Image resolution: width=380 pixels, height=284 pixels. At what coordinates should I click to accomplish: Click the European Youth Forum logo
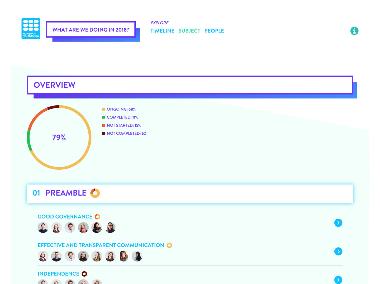point(31,29)
